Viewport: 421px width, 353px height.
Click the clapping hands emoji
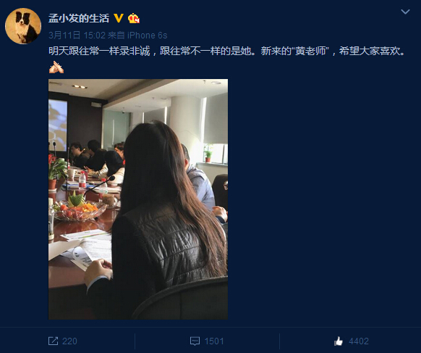pos(56,67)
